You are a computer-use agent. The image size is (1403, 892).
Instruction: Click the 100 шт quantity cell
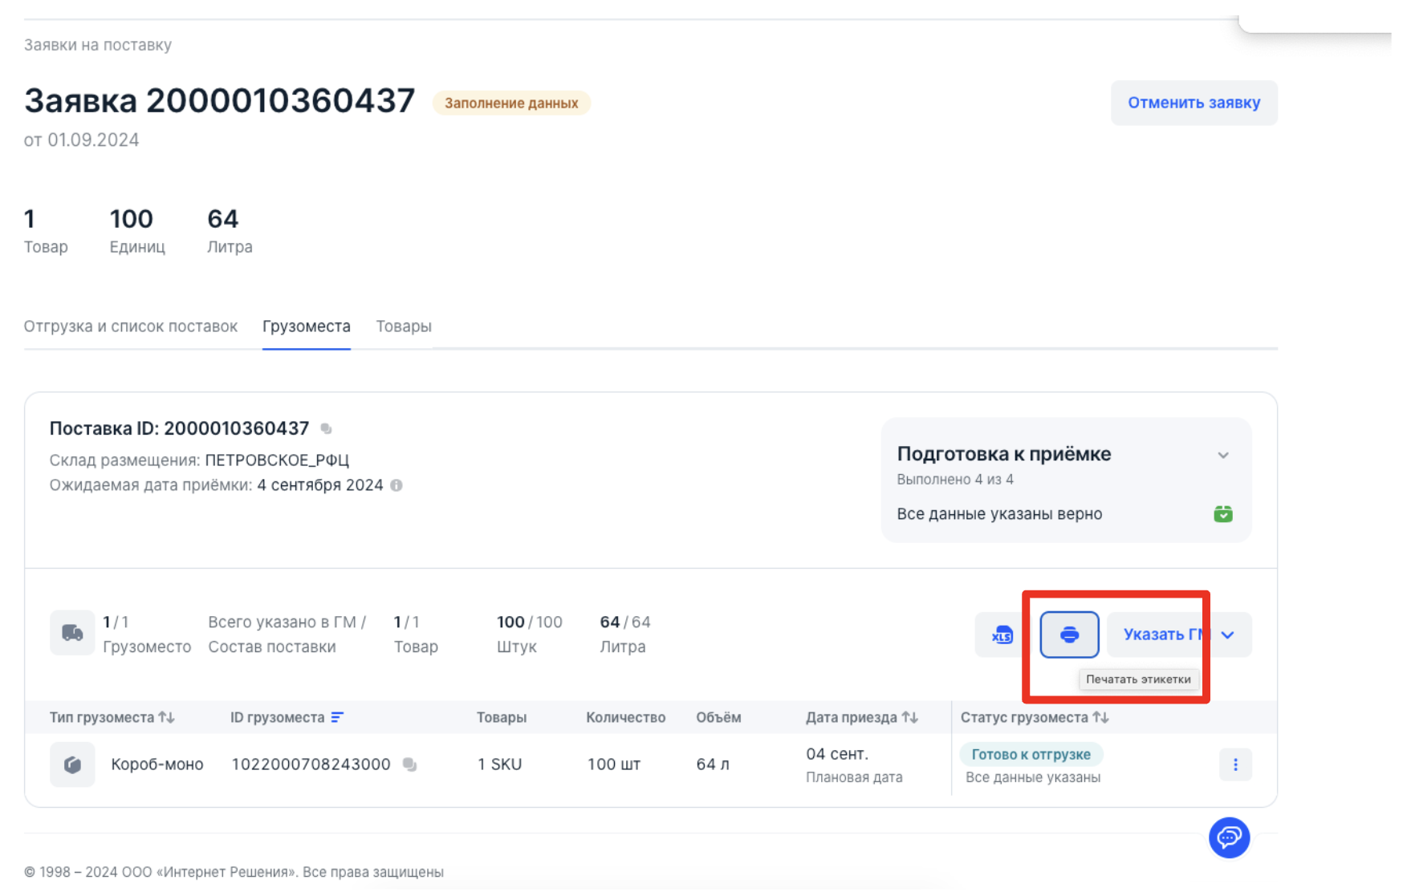pos(614,764)
